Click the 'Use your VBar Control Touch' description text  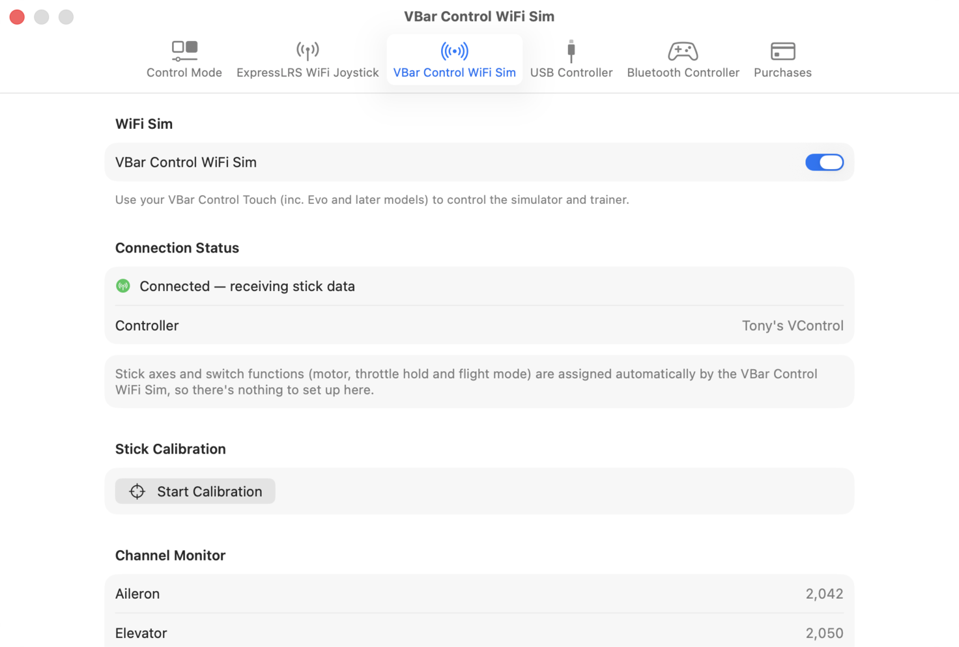pos(372,200)
